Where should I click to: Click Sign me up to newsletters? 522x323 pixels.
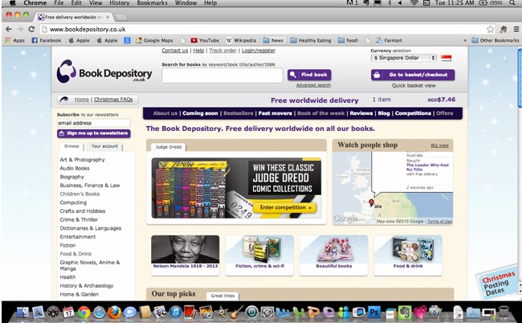coord(93,133)
